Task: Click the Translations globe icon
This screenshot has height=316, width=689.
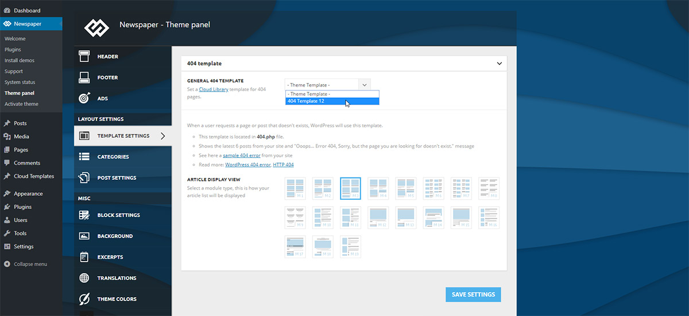Action: coord(84,278)
